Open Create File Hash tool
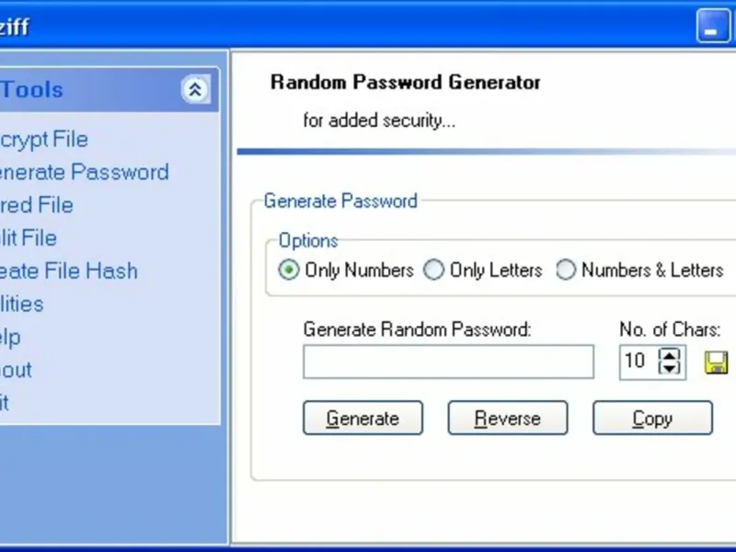This screenshot has height=552, width=736. [x=68, y=271]
